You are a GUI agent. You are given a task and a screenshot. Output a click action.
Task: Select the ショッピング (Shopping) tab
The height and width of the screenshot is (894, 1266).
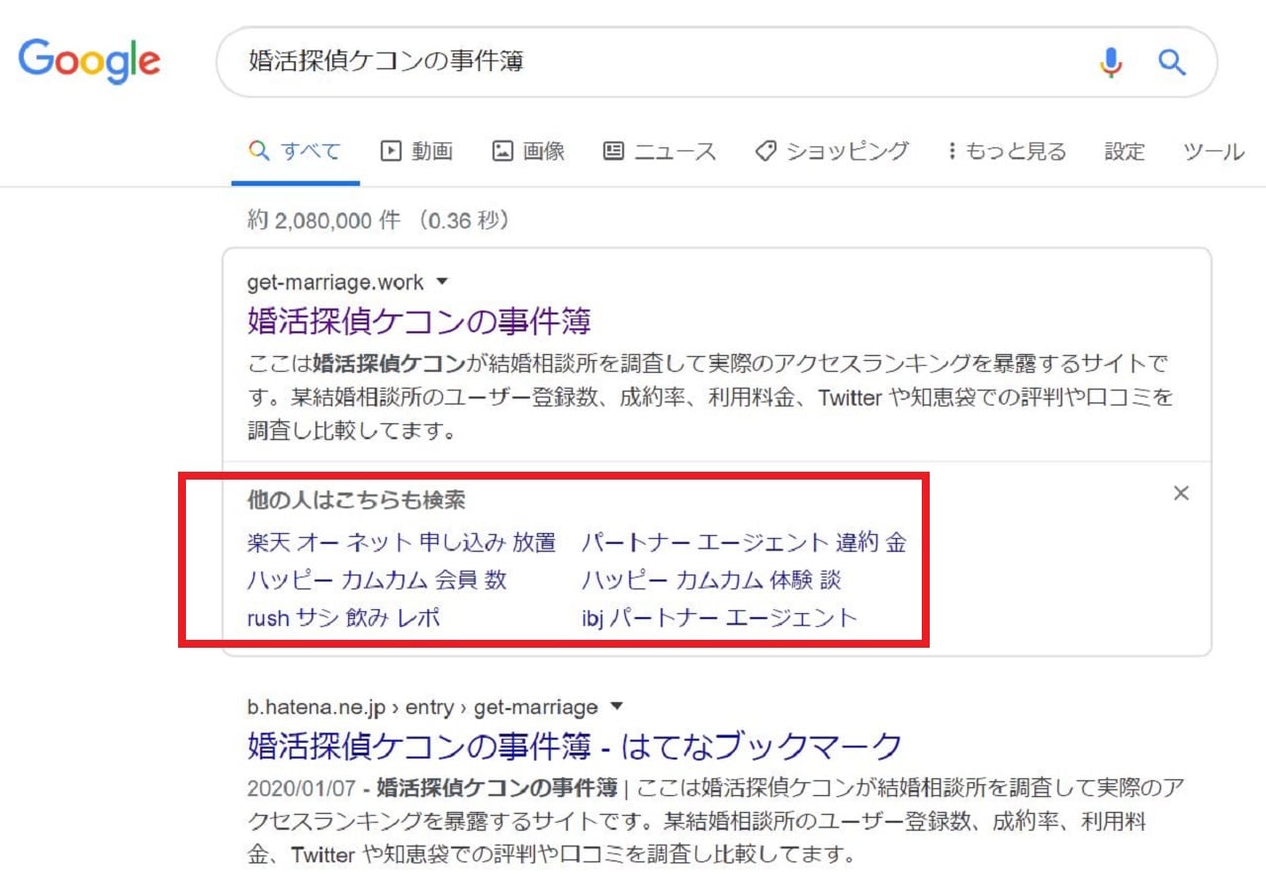pos(831,151)
